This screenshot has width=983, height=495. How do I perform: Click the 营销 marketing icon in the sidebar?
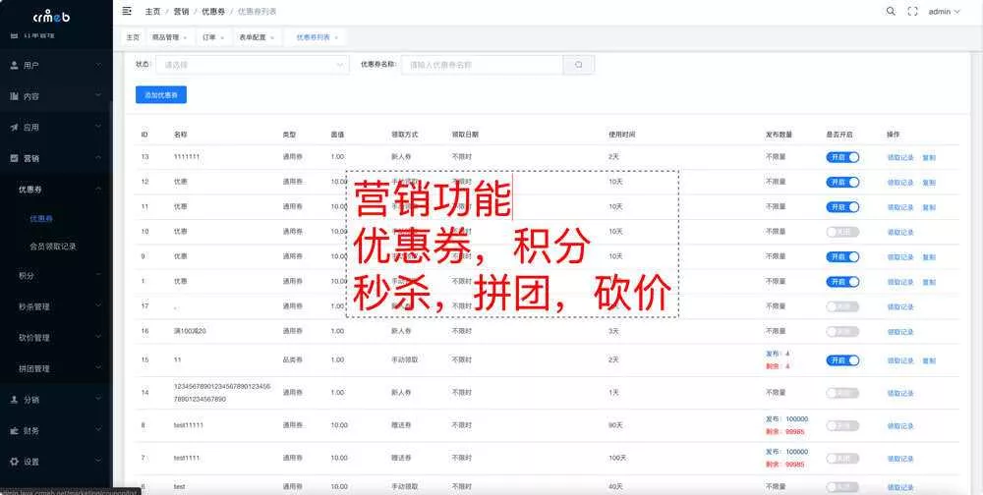click(15, 158)
